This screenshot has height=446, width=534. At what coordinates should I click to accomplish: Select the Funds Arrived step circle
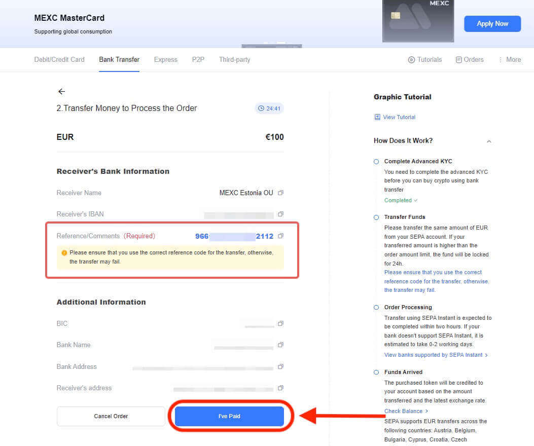pyautogui.click(x=376, y=373)
